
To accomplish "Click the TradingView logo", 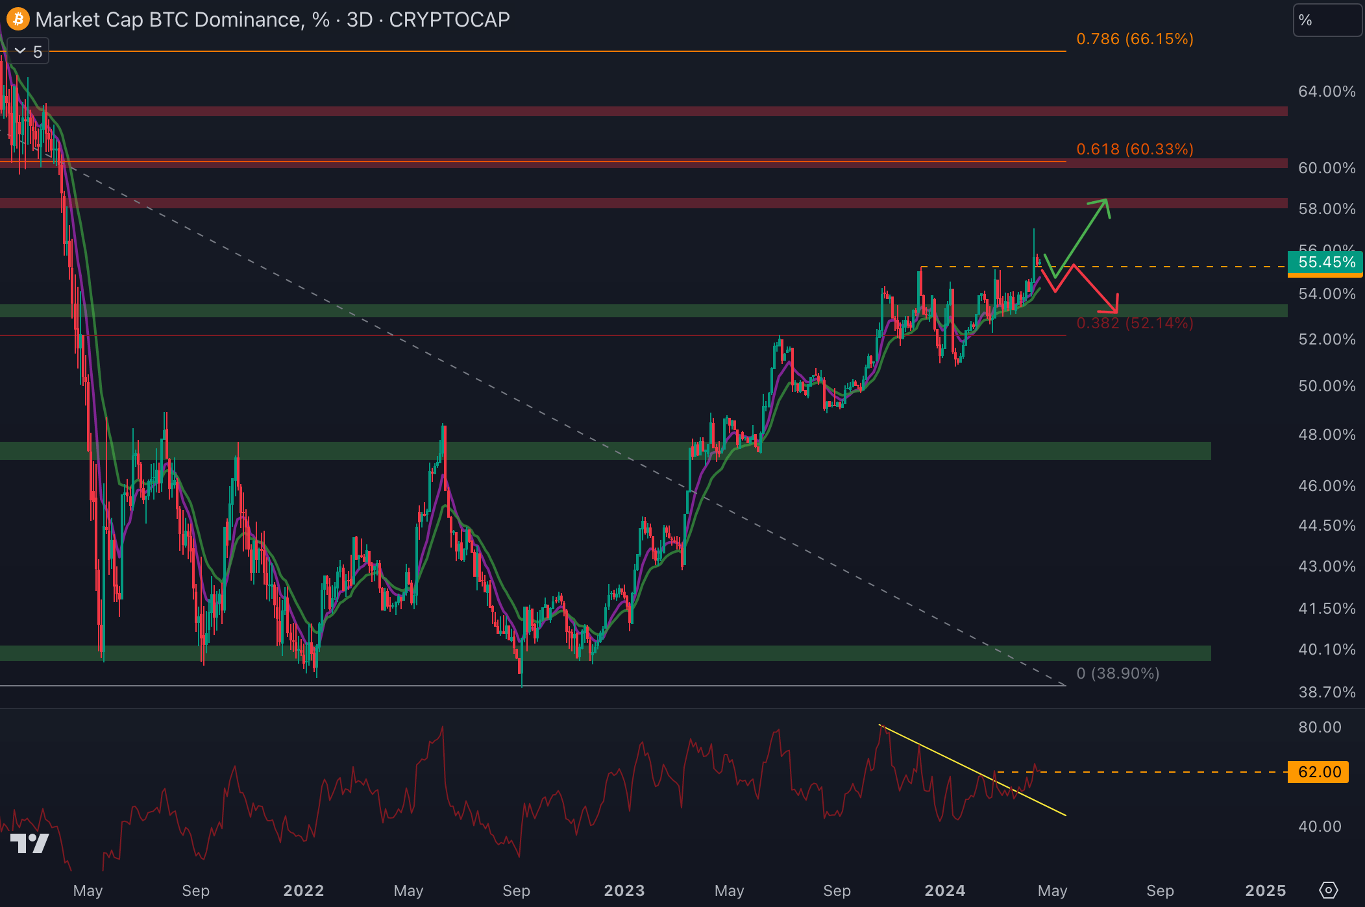I will coord(30,843).
